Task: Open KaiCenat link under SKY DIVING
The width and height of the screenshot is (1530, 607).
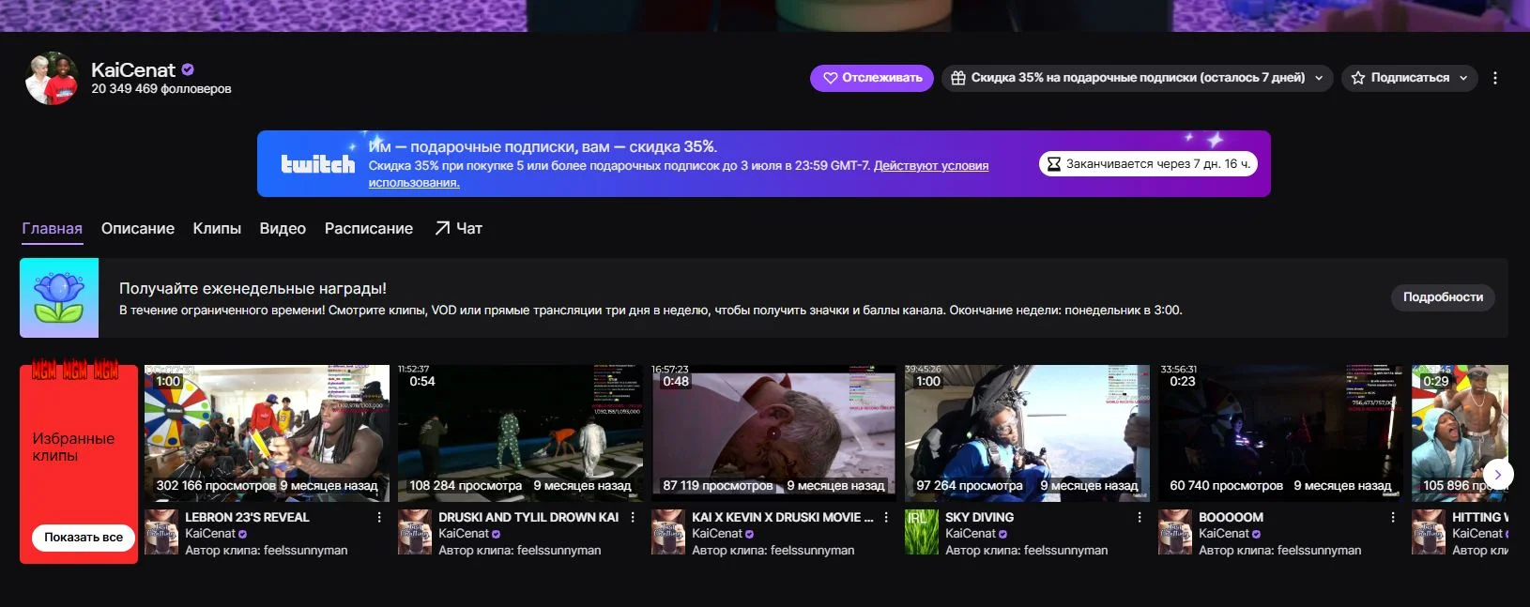Action: point(971,533)
